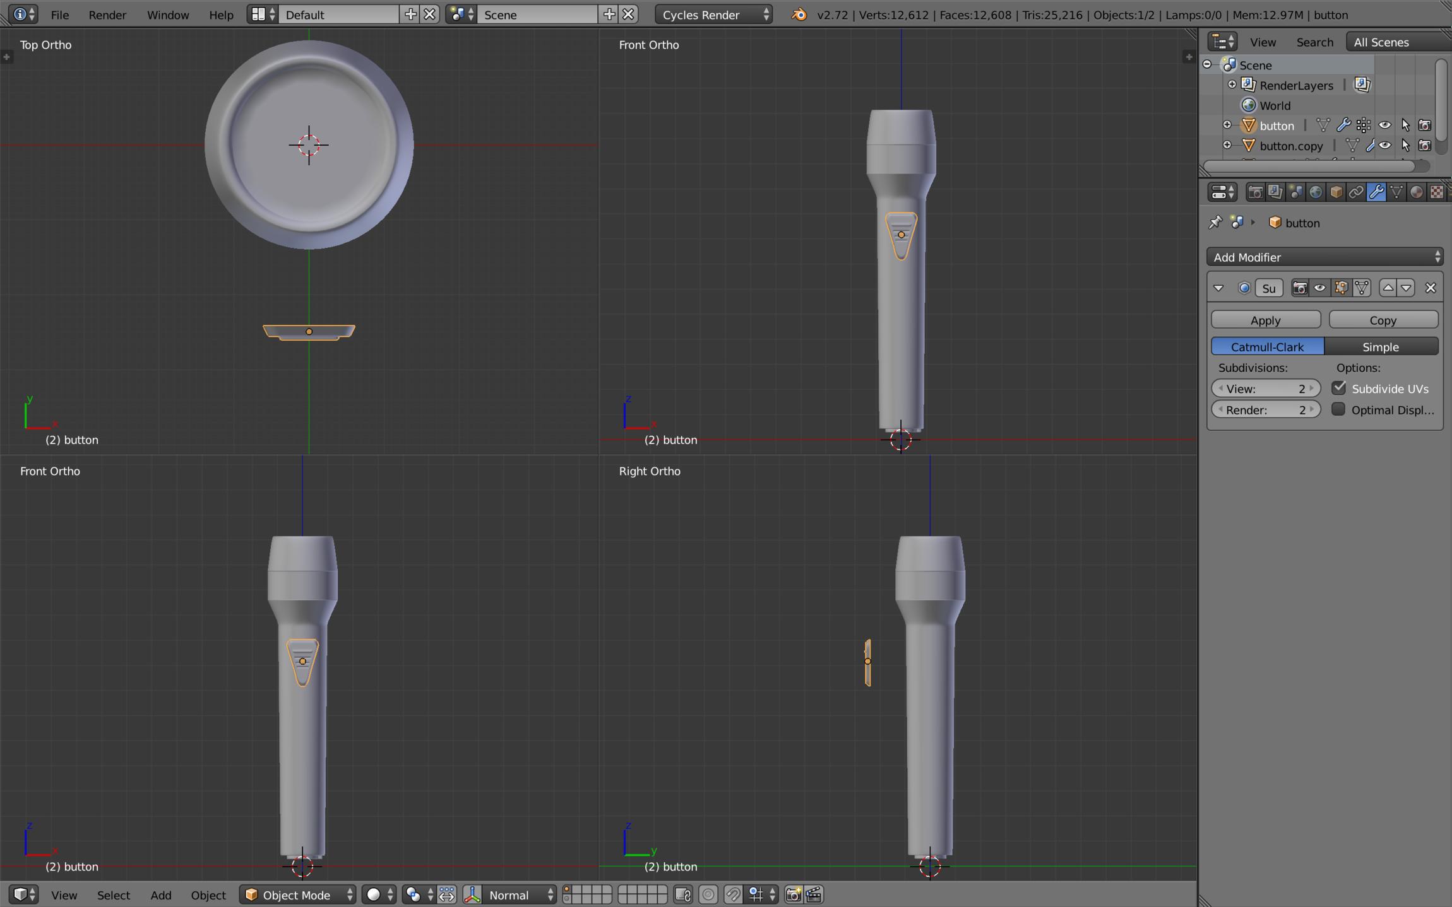This screenshot has height=907, width=1452.
Task: Move the Subsurf modifier down
Action: click(x=1406, y=288)
